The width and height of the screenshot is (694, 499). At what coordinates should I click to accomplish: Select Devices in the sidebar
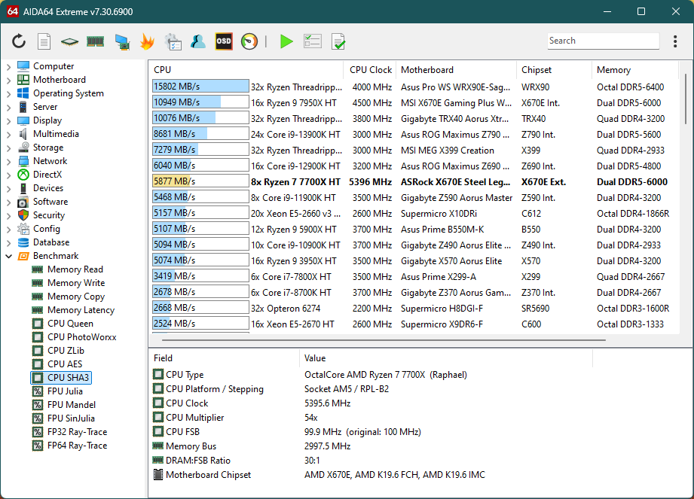coord(47,188)
